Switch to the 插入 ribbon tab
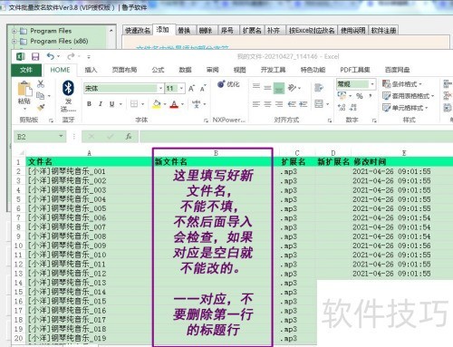The height and width of the screenshot is (347, 453). (x=91, y=70)
